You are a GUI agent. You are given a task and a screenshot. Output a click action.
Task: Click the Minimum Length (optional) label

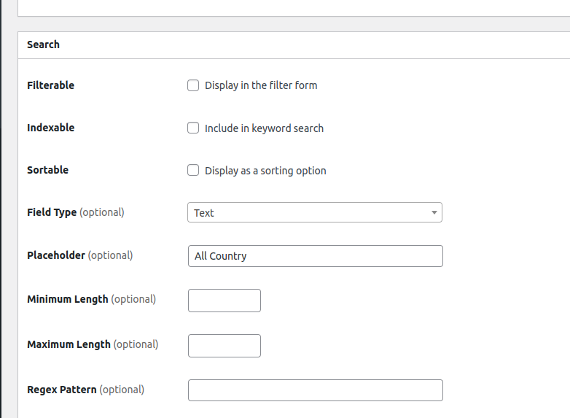(91, 299)
